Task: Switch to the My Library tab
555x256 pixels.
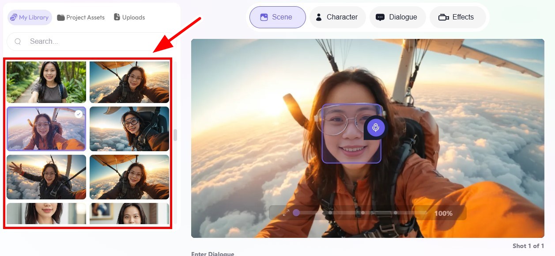Action: click(x=30, y=18)
